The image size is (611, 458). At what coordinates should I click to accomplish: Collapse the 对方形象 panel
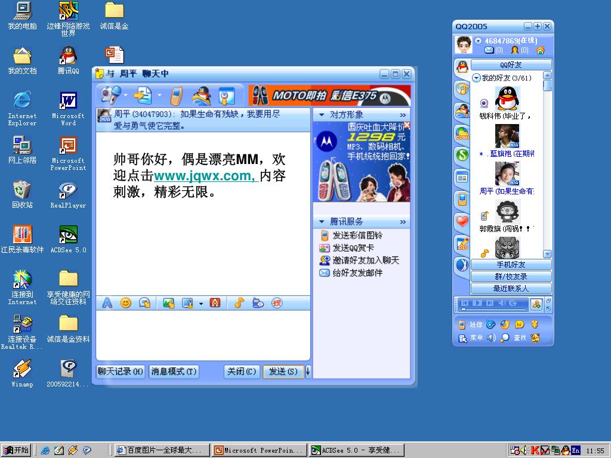click(322, 115)
